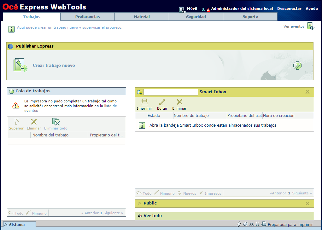The height and width of the screenshot is (230, 322).
Task: Click the Publisher Express globe icon
Action: pos(10,46)
